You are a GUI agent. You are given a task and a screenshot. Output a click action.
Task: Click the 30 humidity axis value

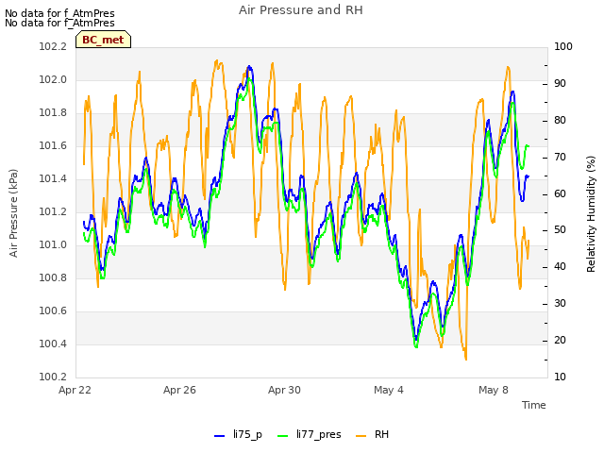coord(560,304)
